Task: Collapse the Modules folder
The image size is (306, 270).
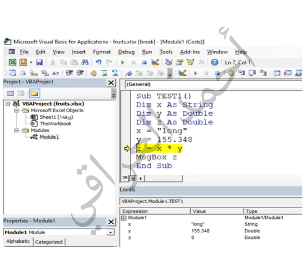Action: 17,131
